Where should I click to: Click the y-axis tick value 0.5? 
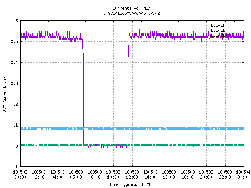(14, 42)
